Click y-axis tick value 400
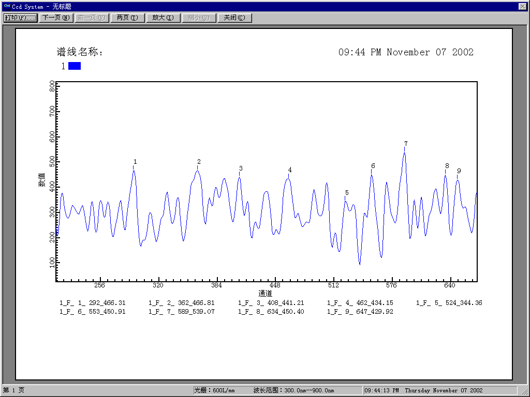Image resolution: width=530 pixels, height=397 pixels. click(52, 187)
